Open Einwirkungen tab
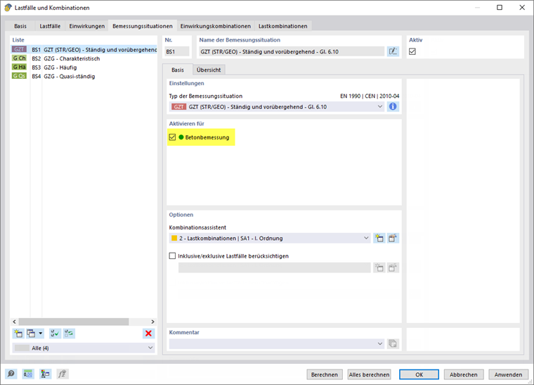534x385 pixels. pyautogui.click(x=87, y=26)
